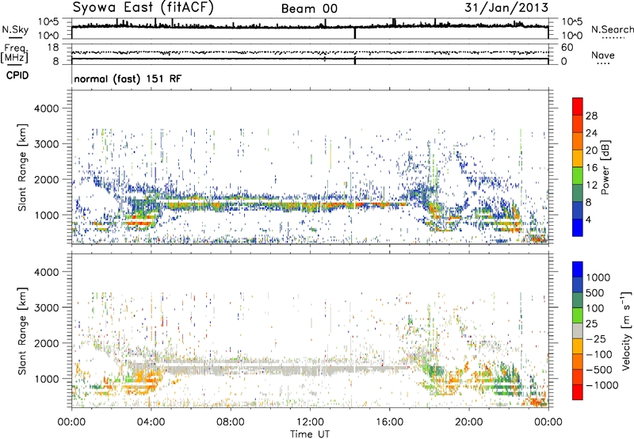Click the '16' power color bar label
The width and height of the screenshot is (634, 439).
pos(591,168)
